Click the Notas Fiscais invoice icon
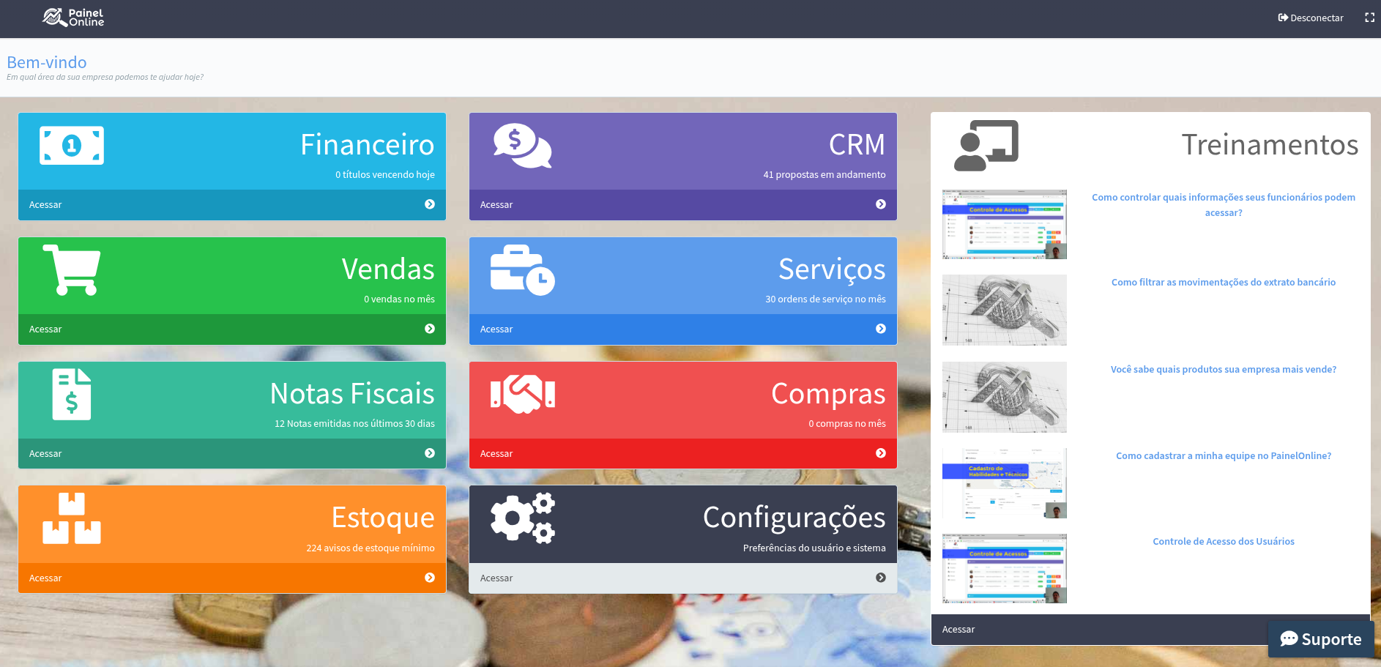1381x667 pixels. point(72,394)
